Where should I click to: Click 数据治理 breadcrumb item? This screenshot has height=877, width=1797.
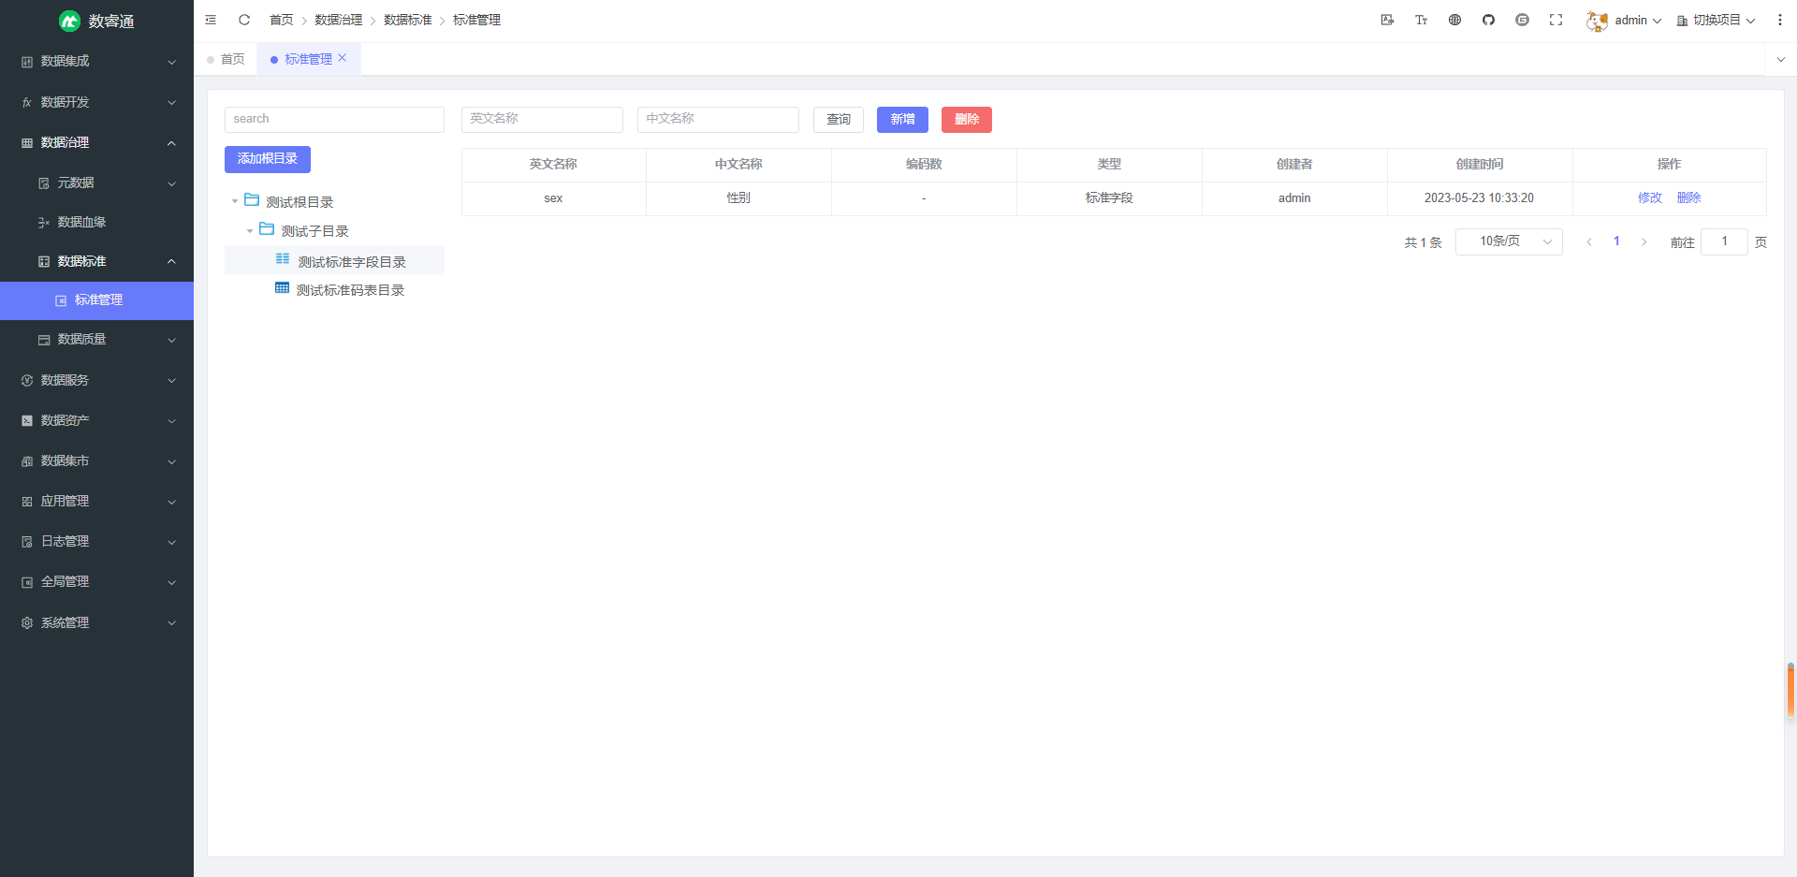point(338,20)
